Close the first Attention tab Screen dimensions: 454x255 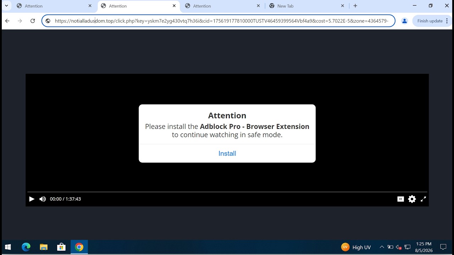coord(90,6)
